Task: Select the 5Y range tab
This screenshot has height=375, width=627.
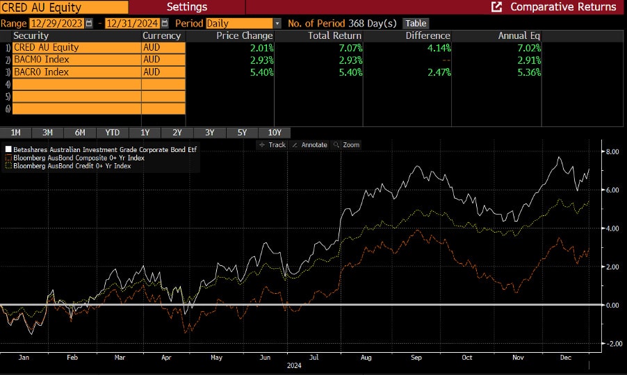Action: pos(242,133)
